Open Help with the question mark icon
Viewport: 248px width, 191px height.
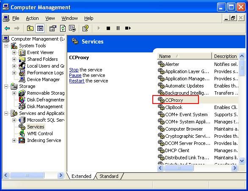[85, 28]
